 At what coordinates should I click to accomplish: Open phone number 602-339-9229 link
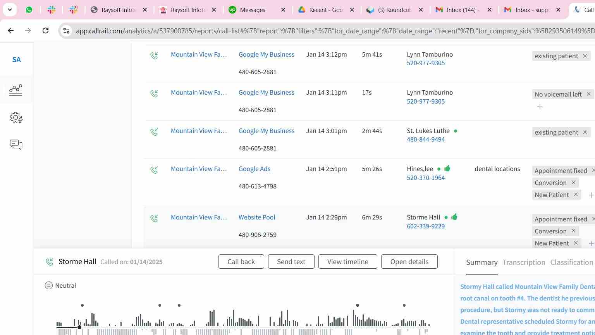pos(426,226)
